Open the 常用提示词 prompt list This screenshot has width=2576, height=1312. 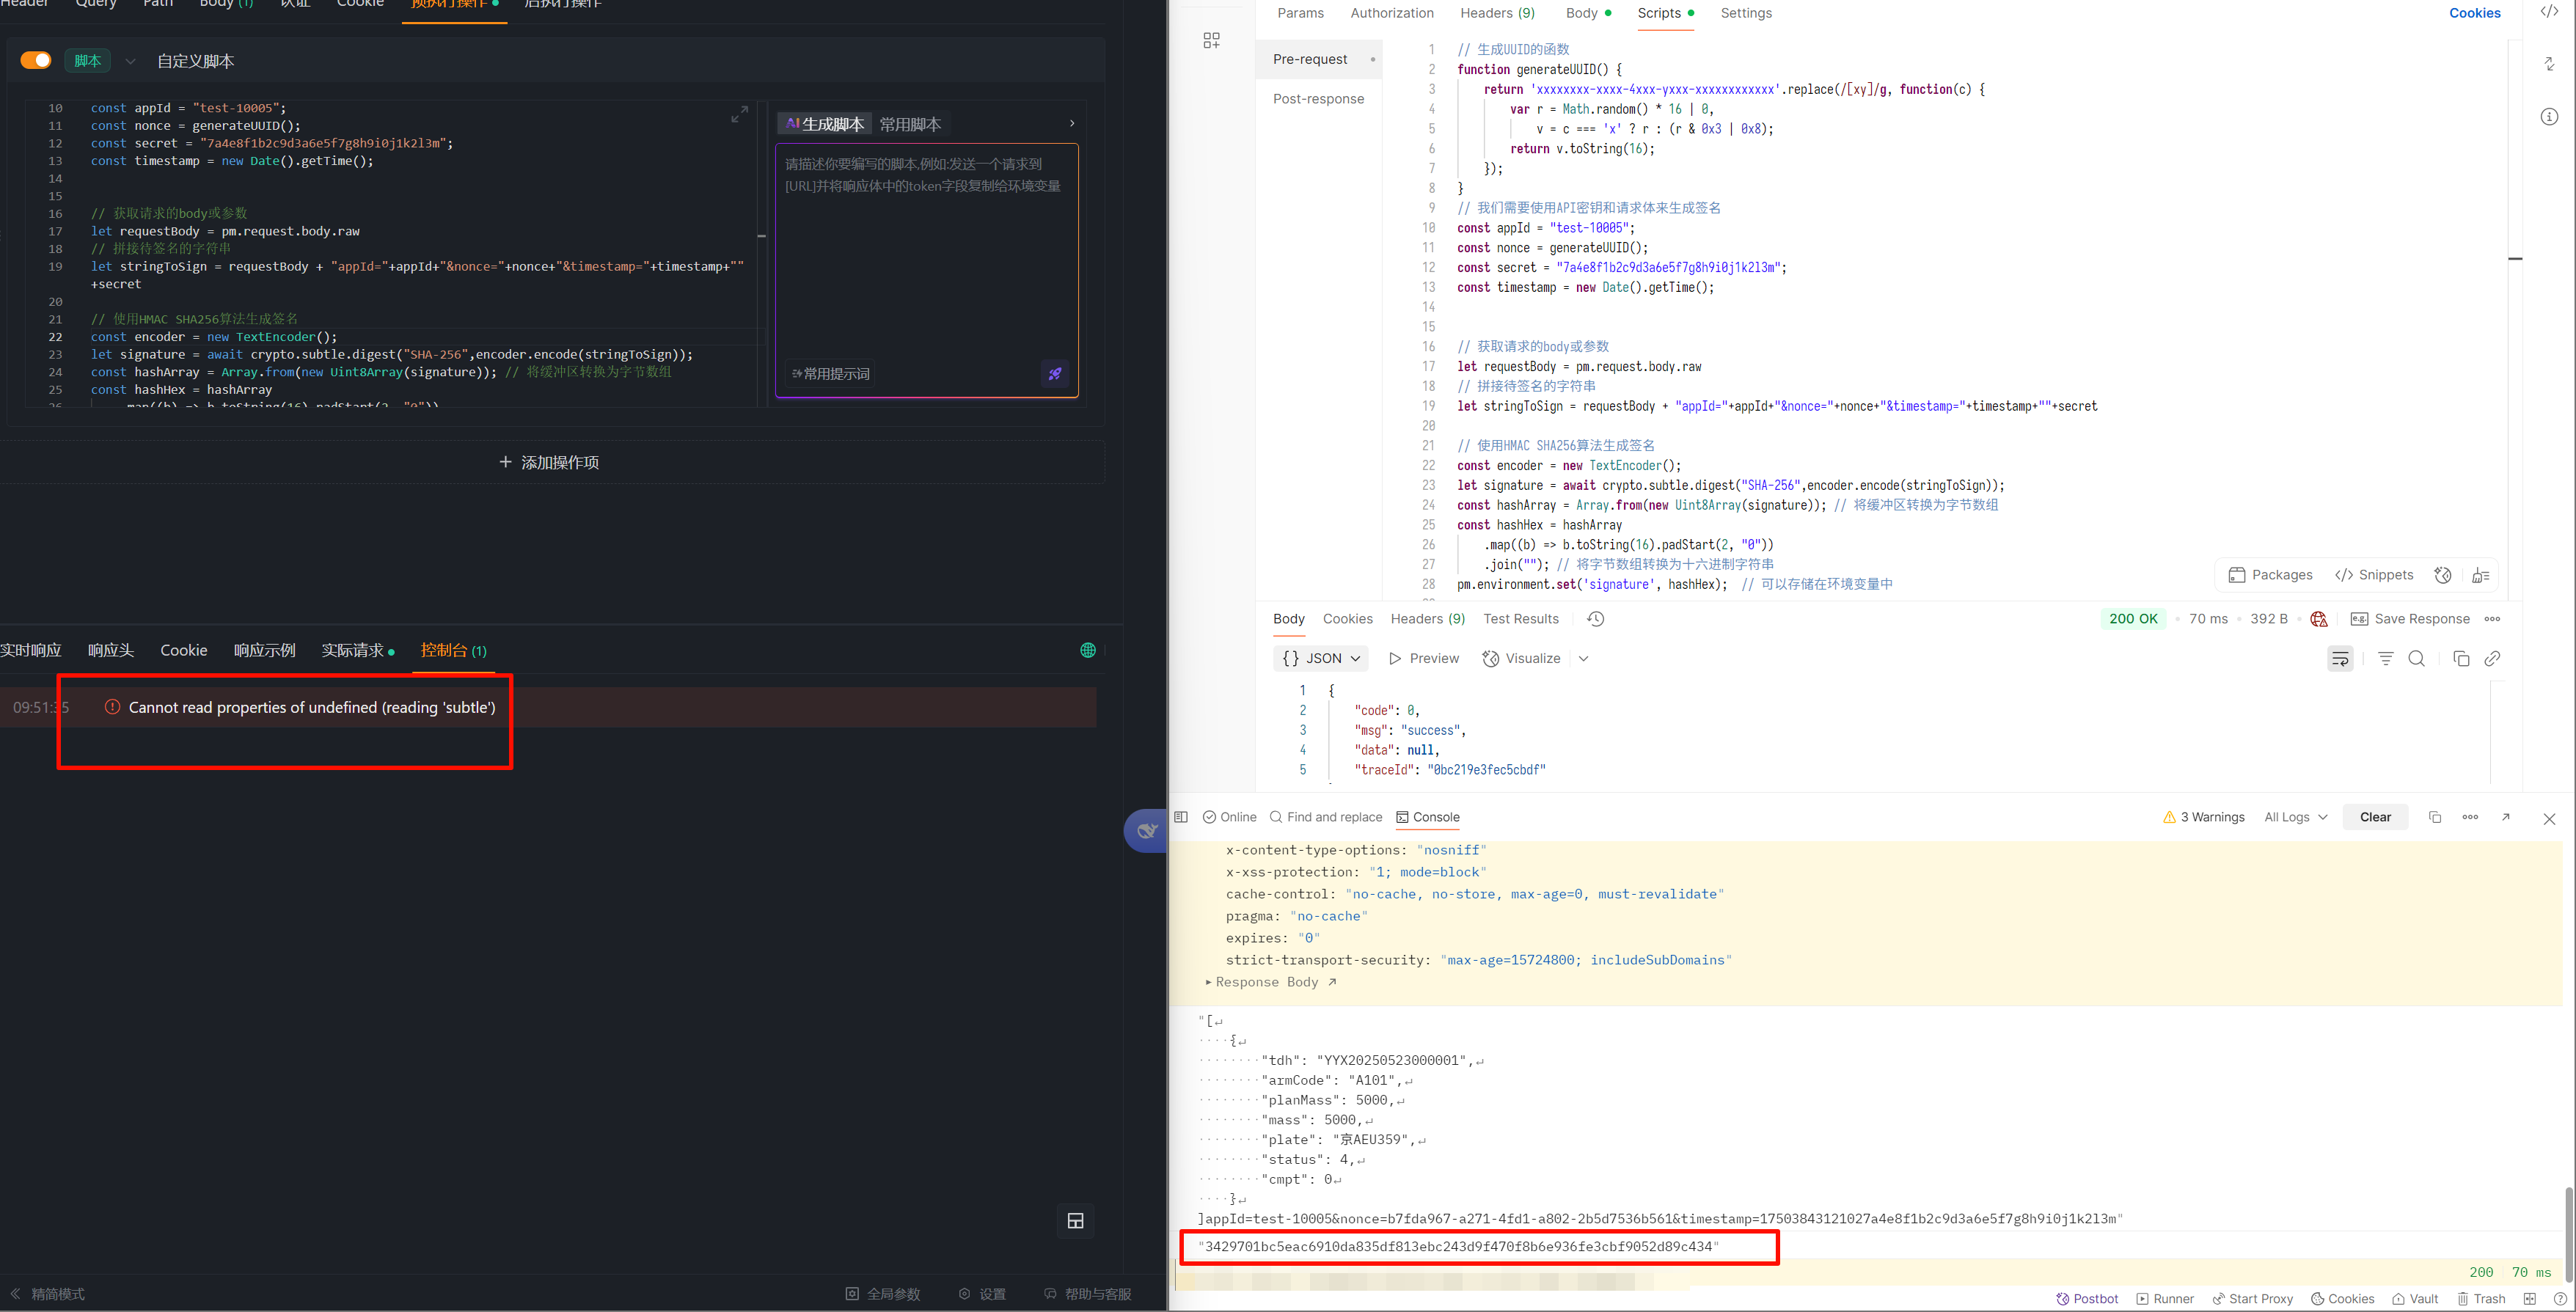click(830, 373)
